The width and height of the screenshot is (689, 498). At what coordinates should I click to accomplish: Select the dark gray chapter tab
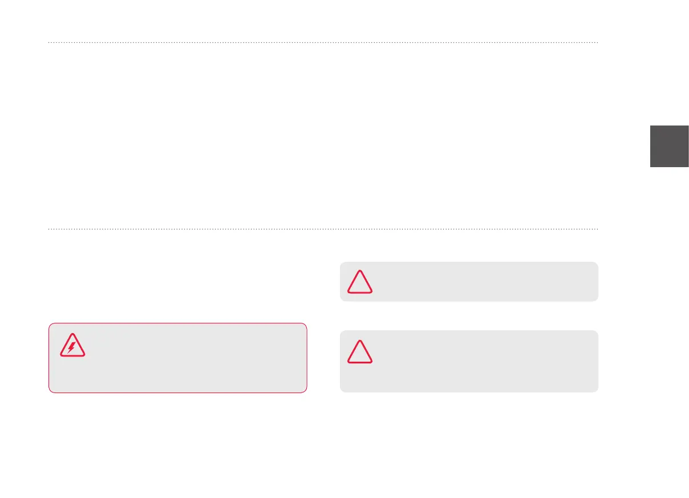point(669,145)
